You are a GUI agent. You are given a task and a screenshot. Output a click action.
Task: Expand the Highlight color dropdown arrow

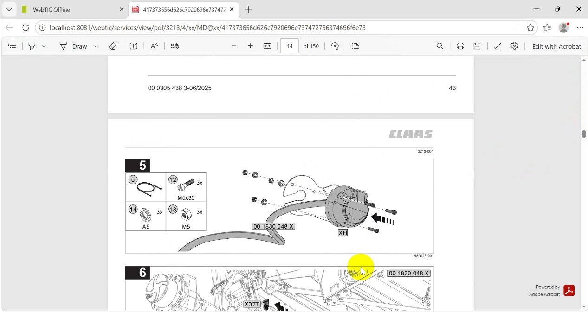coord(44,46)
